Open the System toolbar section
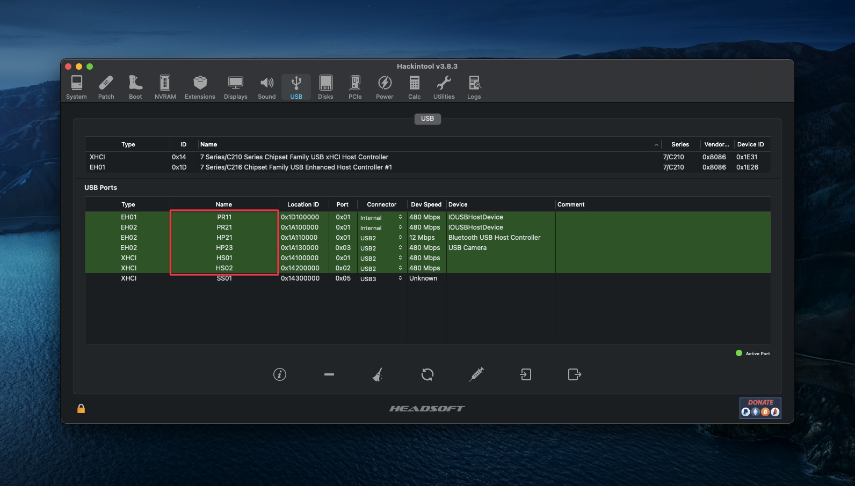 click(x=76, y=87)
